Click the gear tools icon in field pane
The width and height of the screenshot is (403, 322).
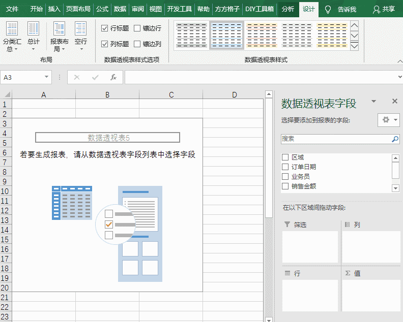pos(386,120)
